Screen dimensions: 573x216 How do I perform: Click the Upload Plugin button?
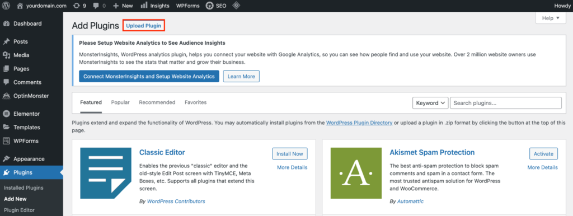[144, 26]
